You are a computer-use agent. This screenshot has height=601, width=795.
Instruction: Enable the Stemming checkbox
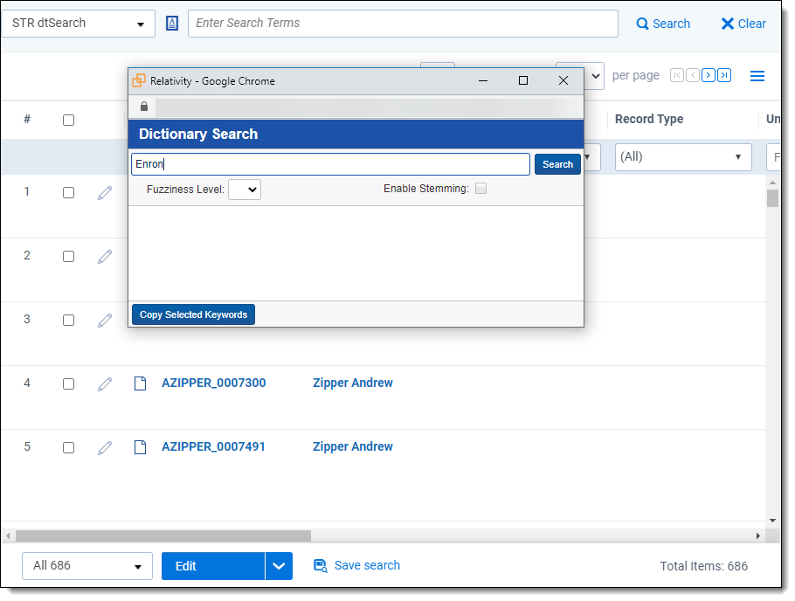tap(480, 189)
